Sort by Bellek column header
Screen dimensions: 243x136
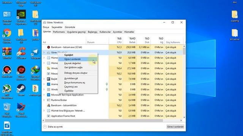(130, 40)
